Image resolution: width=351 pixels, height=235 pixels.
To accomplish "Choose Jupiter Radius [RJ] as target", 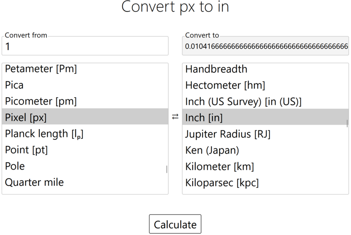I will pyautogui.click(x=228, y=134).
